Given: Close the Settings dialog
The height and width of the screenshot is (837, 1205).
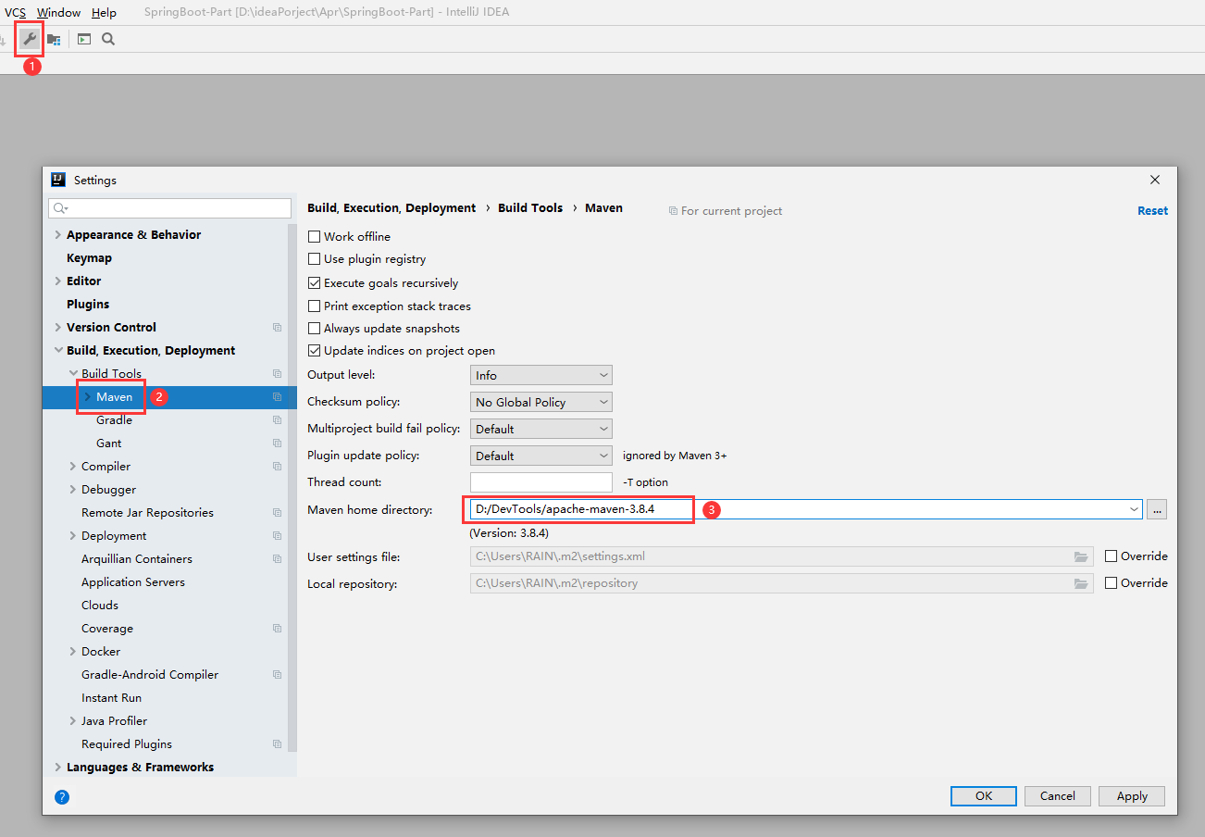Looking at the screenshot, I should 1155,180.
